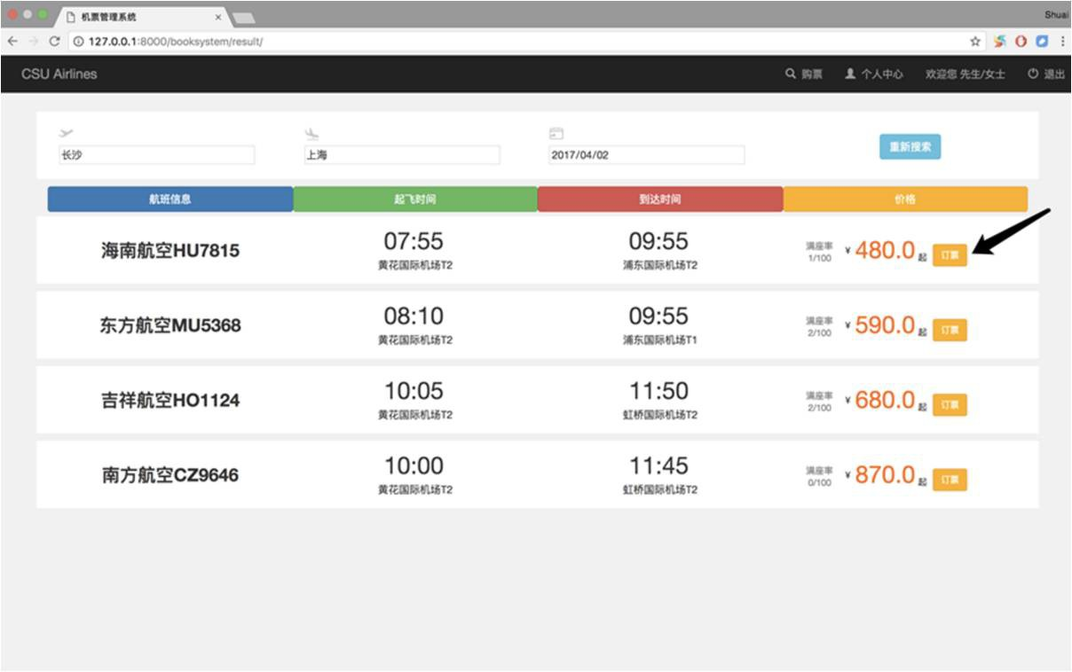The width and height of the screenshot is (1072, 672).
Task: Close the 机票管理系统 browser tab
Action: point(218,17)
